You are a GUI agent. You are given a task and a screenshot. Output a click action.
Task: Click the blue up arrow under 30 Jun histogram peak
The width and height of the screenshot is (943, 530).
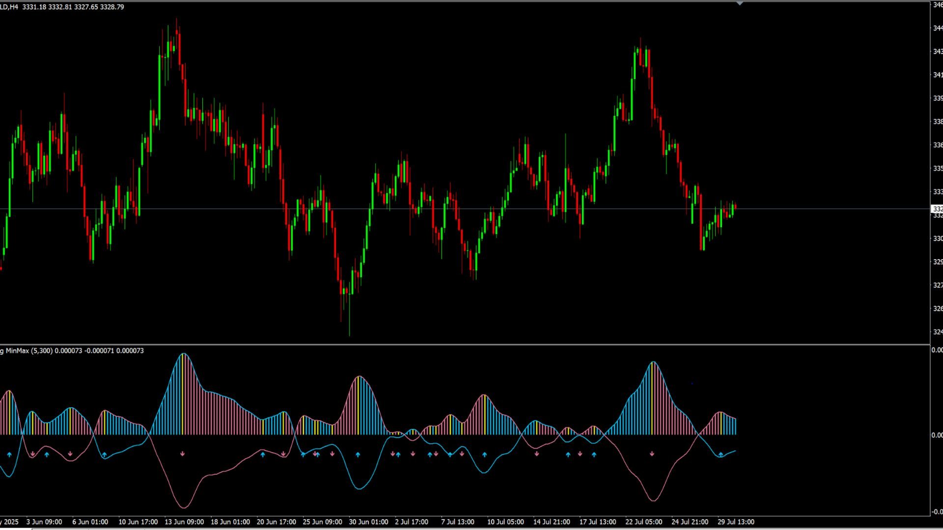tap(358, 455)
